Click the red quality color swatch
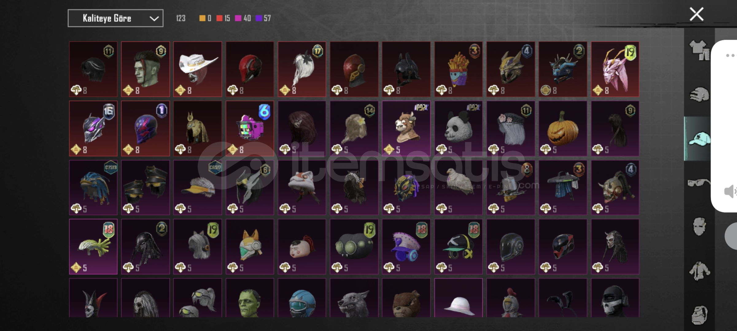Image resolution: width=737 pixels, height=331 pixels. (219, 18)
